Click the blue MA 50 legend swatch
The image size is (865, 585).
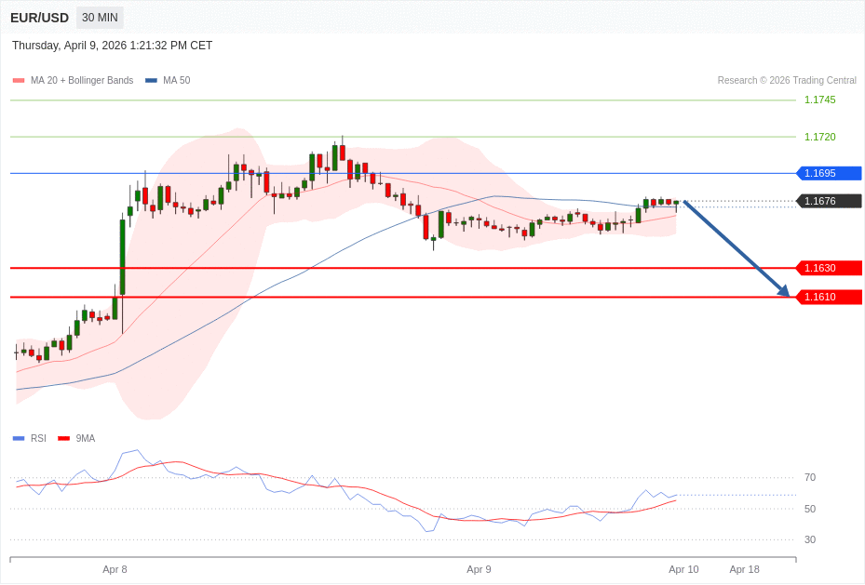click(151, 81)
